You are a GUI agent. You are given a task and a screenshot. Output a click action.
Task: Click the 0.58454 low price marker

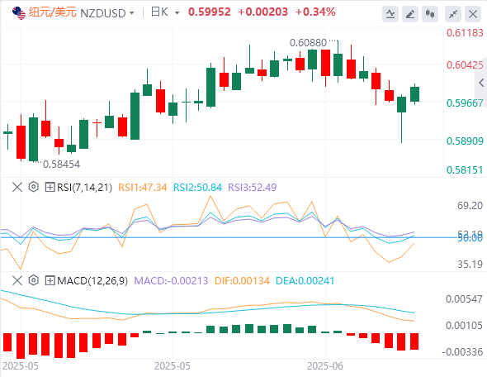click(61, 165)
